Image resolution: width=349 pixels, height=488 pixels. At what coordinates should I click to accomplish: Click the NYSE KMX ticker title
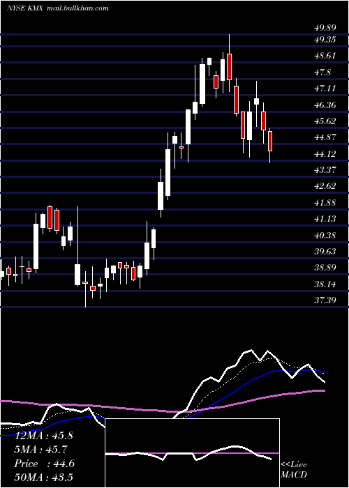tap(26, 8)
